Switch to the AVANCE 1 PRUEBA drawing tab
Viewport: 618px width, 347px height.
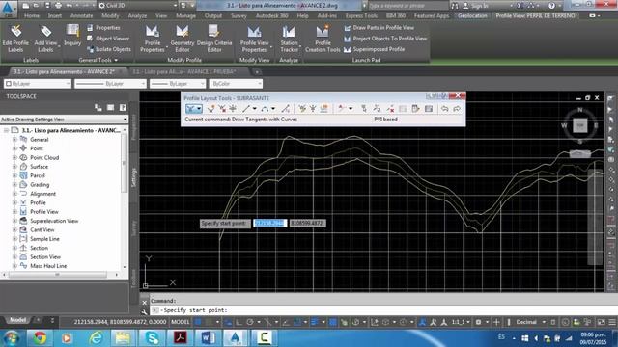[x=184, y=71]
